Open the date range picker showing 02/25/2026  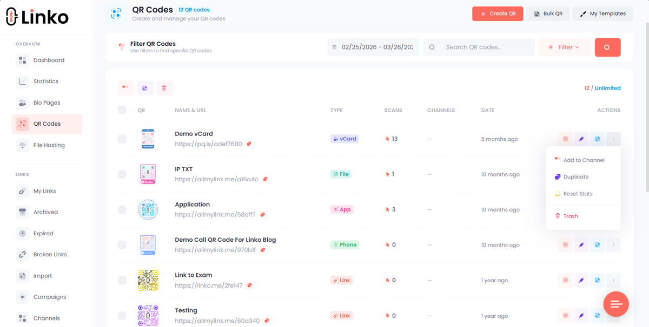point(373,47)
